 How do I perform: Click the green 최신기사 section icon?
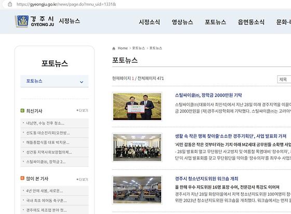coord(22,111)
